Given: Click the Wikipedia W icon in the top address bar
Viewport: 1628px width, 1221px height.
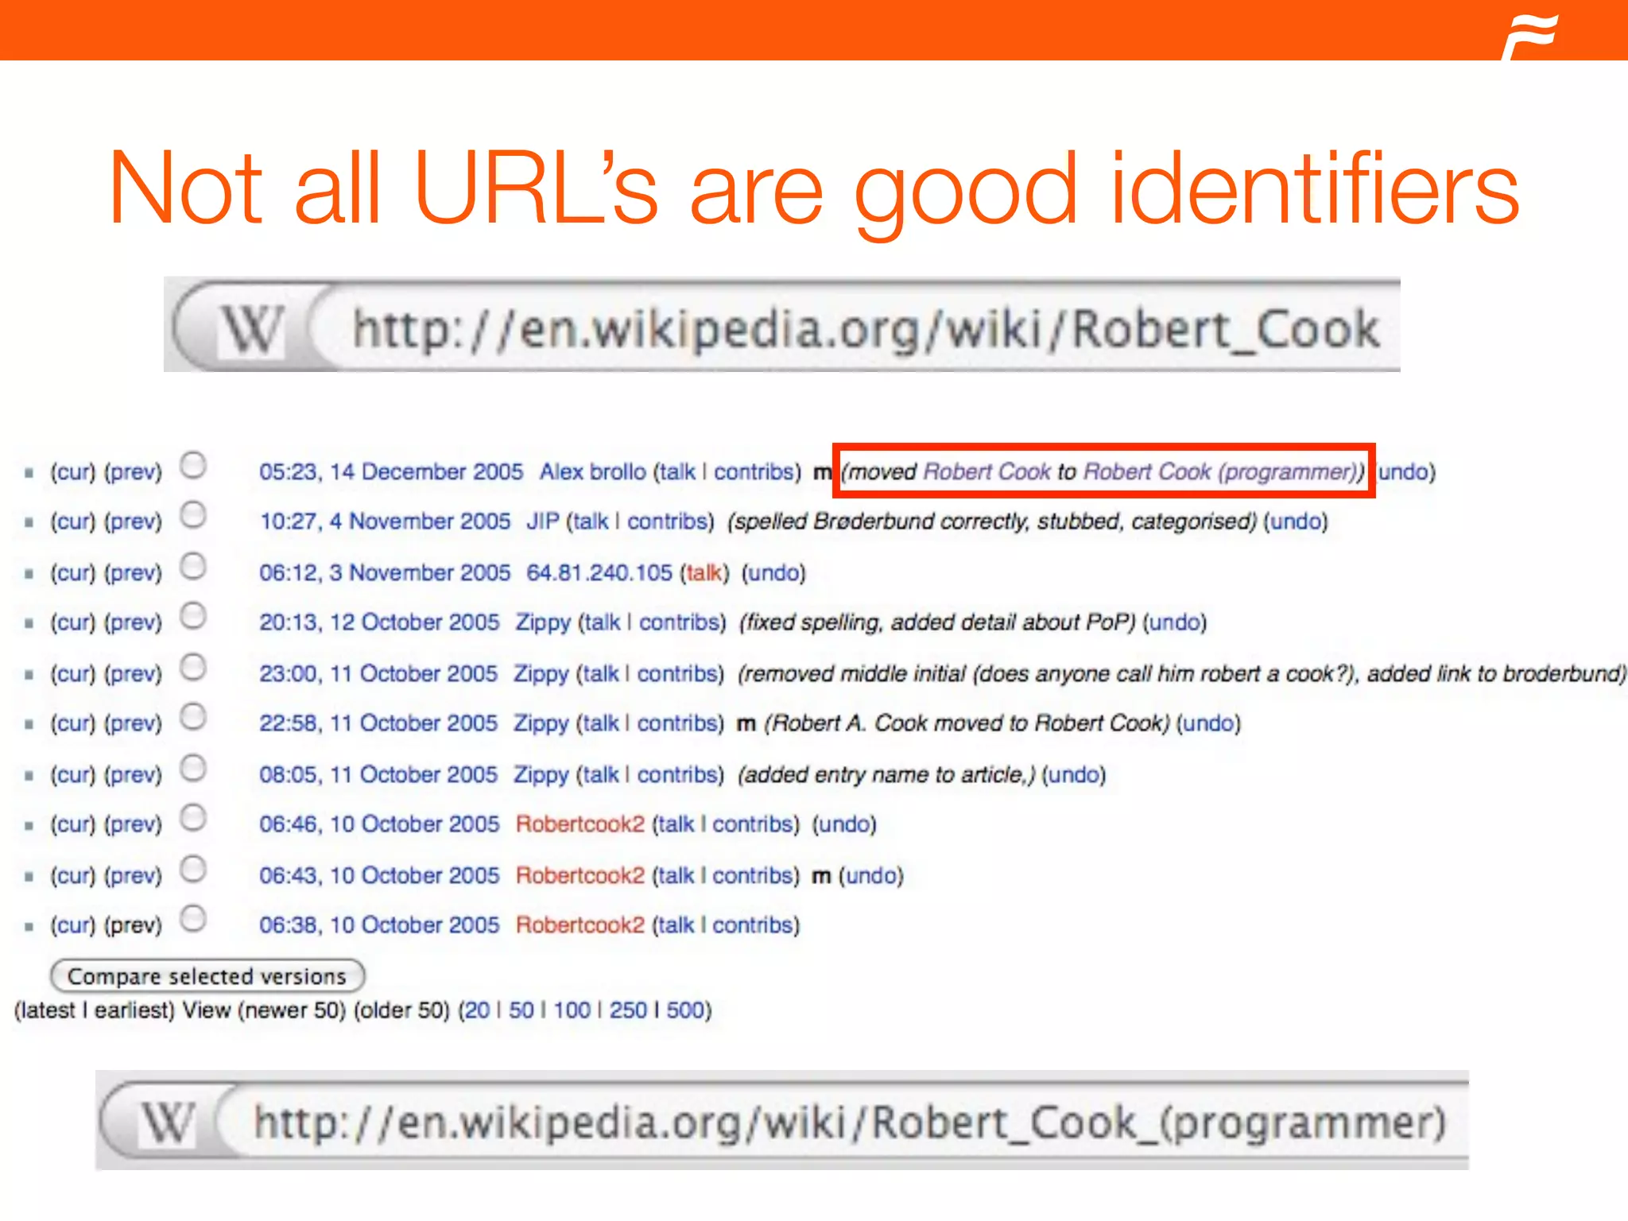Looking at the screenshot, I should (x=251, y=329).
